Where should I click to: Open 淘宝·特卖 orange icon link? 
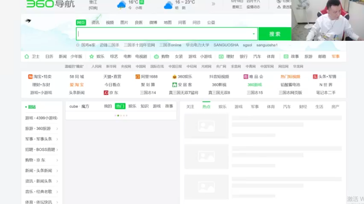point(30,77)
